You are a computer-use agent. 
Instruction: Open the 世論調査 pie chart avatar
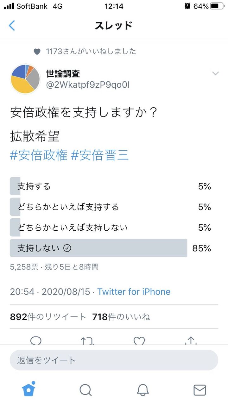click(x=25, y=79)
